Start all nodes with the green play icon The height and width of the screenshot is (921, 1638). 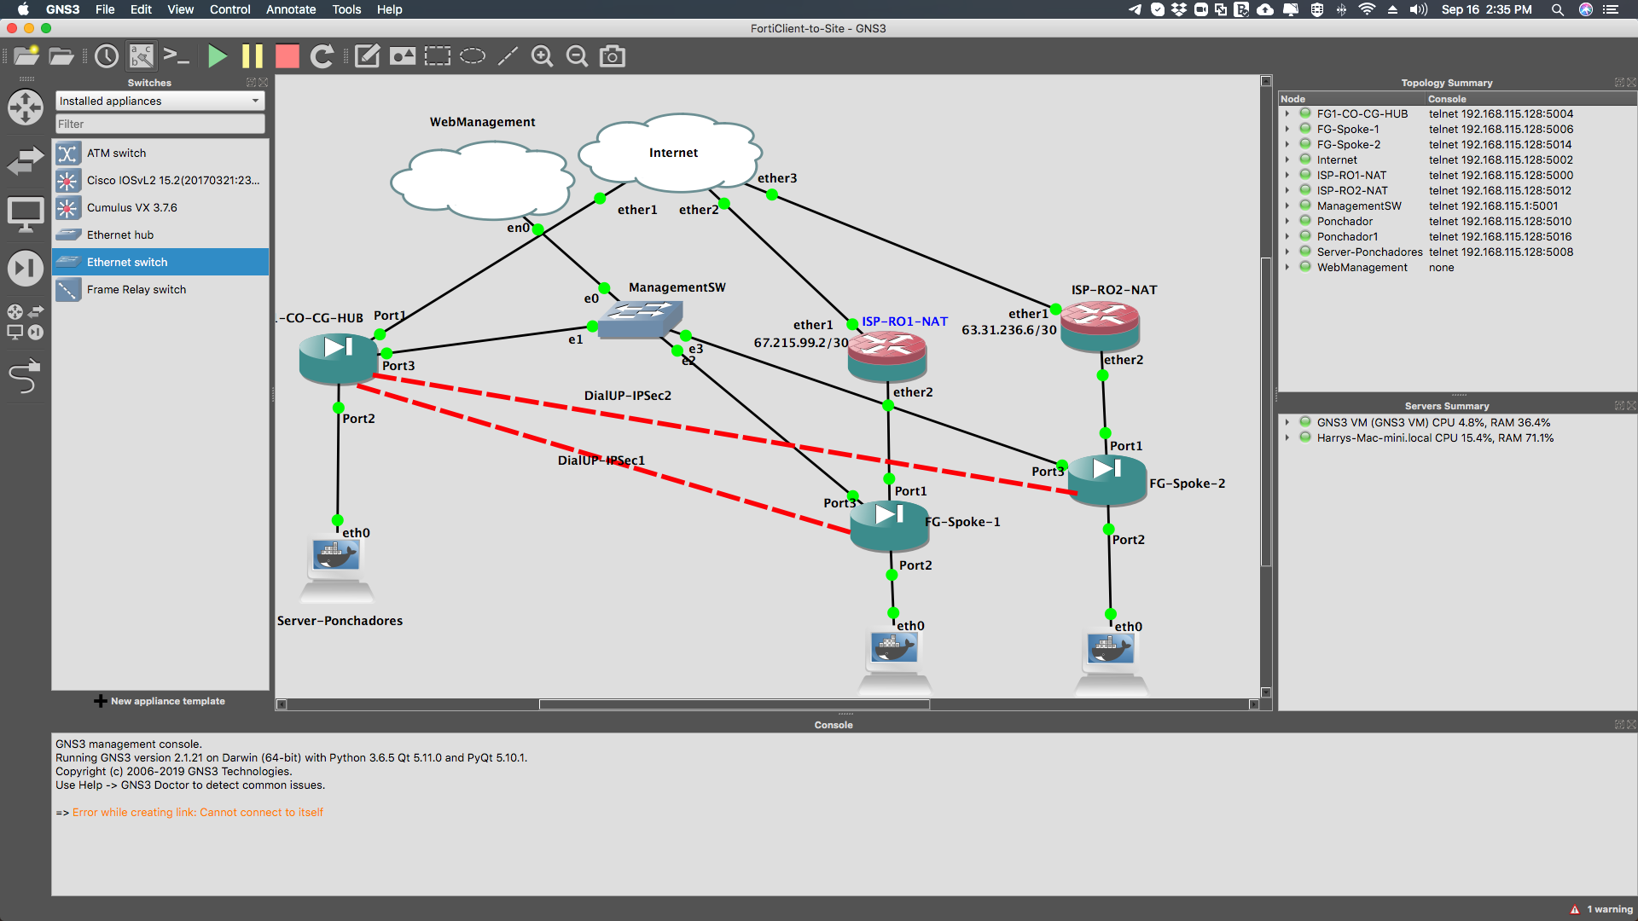[218, 56]
